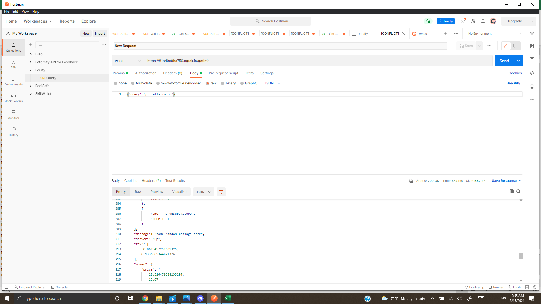Open the No Environment dropdown
Viewport: 541px width, 304px height.
point(495,33)
